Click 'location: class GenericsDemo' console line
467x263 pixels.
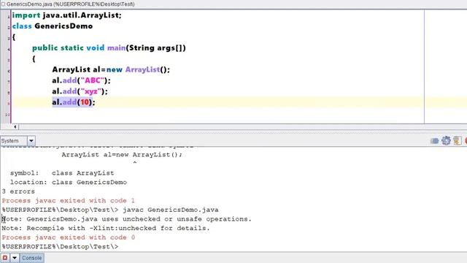click(x=69, y=182)
